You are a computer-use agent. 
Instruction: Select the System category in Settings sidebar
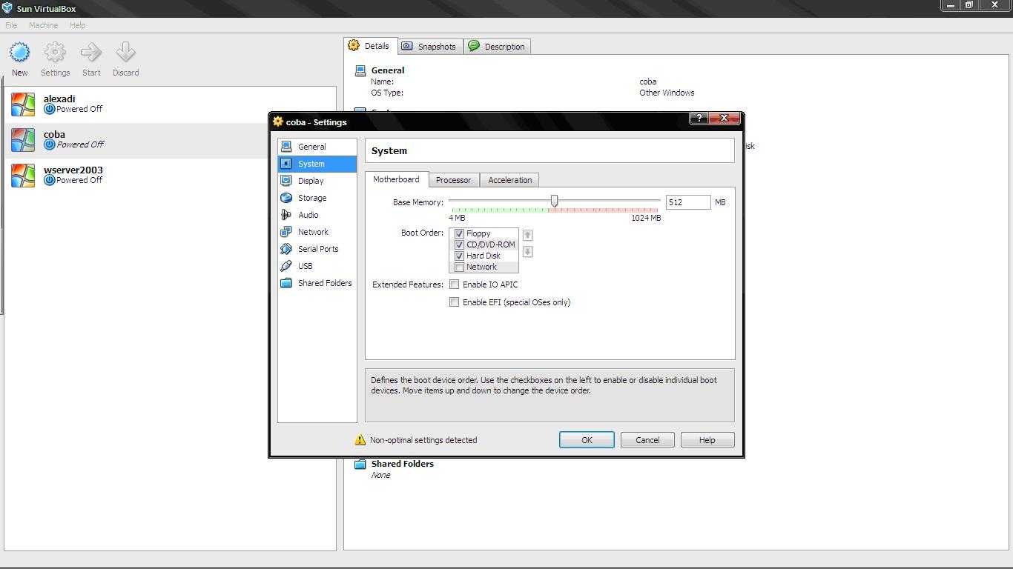tap(317, 164)
